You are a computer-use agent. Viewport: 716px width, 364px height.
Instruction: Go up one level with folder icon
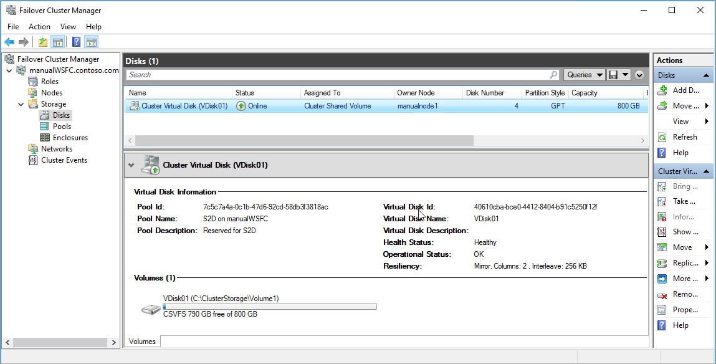[x=42, y=42]
